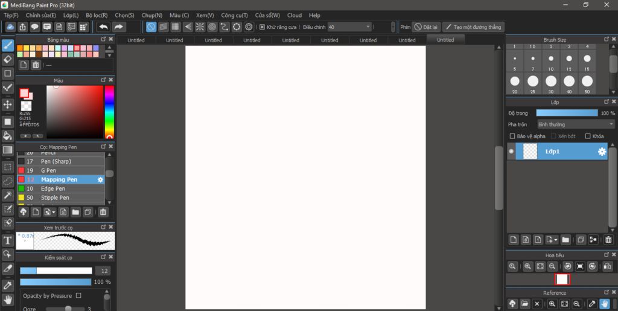Image resolution: width=618 pixels, height=311 pixels.
Task: Click the brush size slider bar
Action: coord(56,271)
